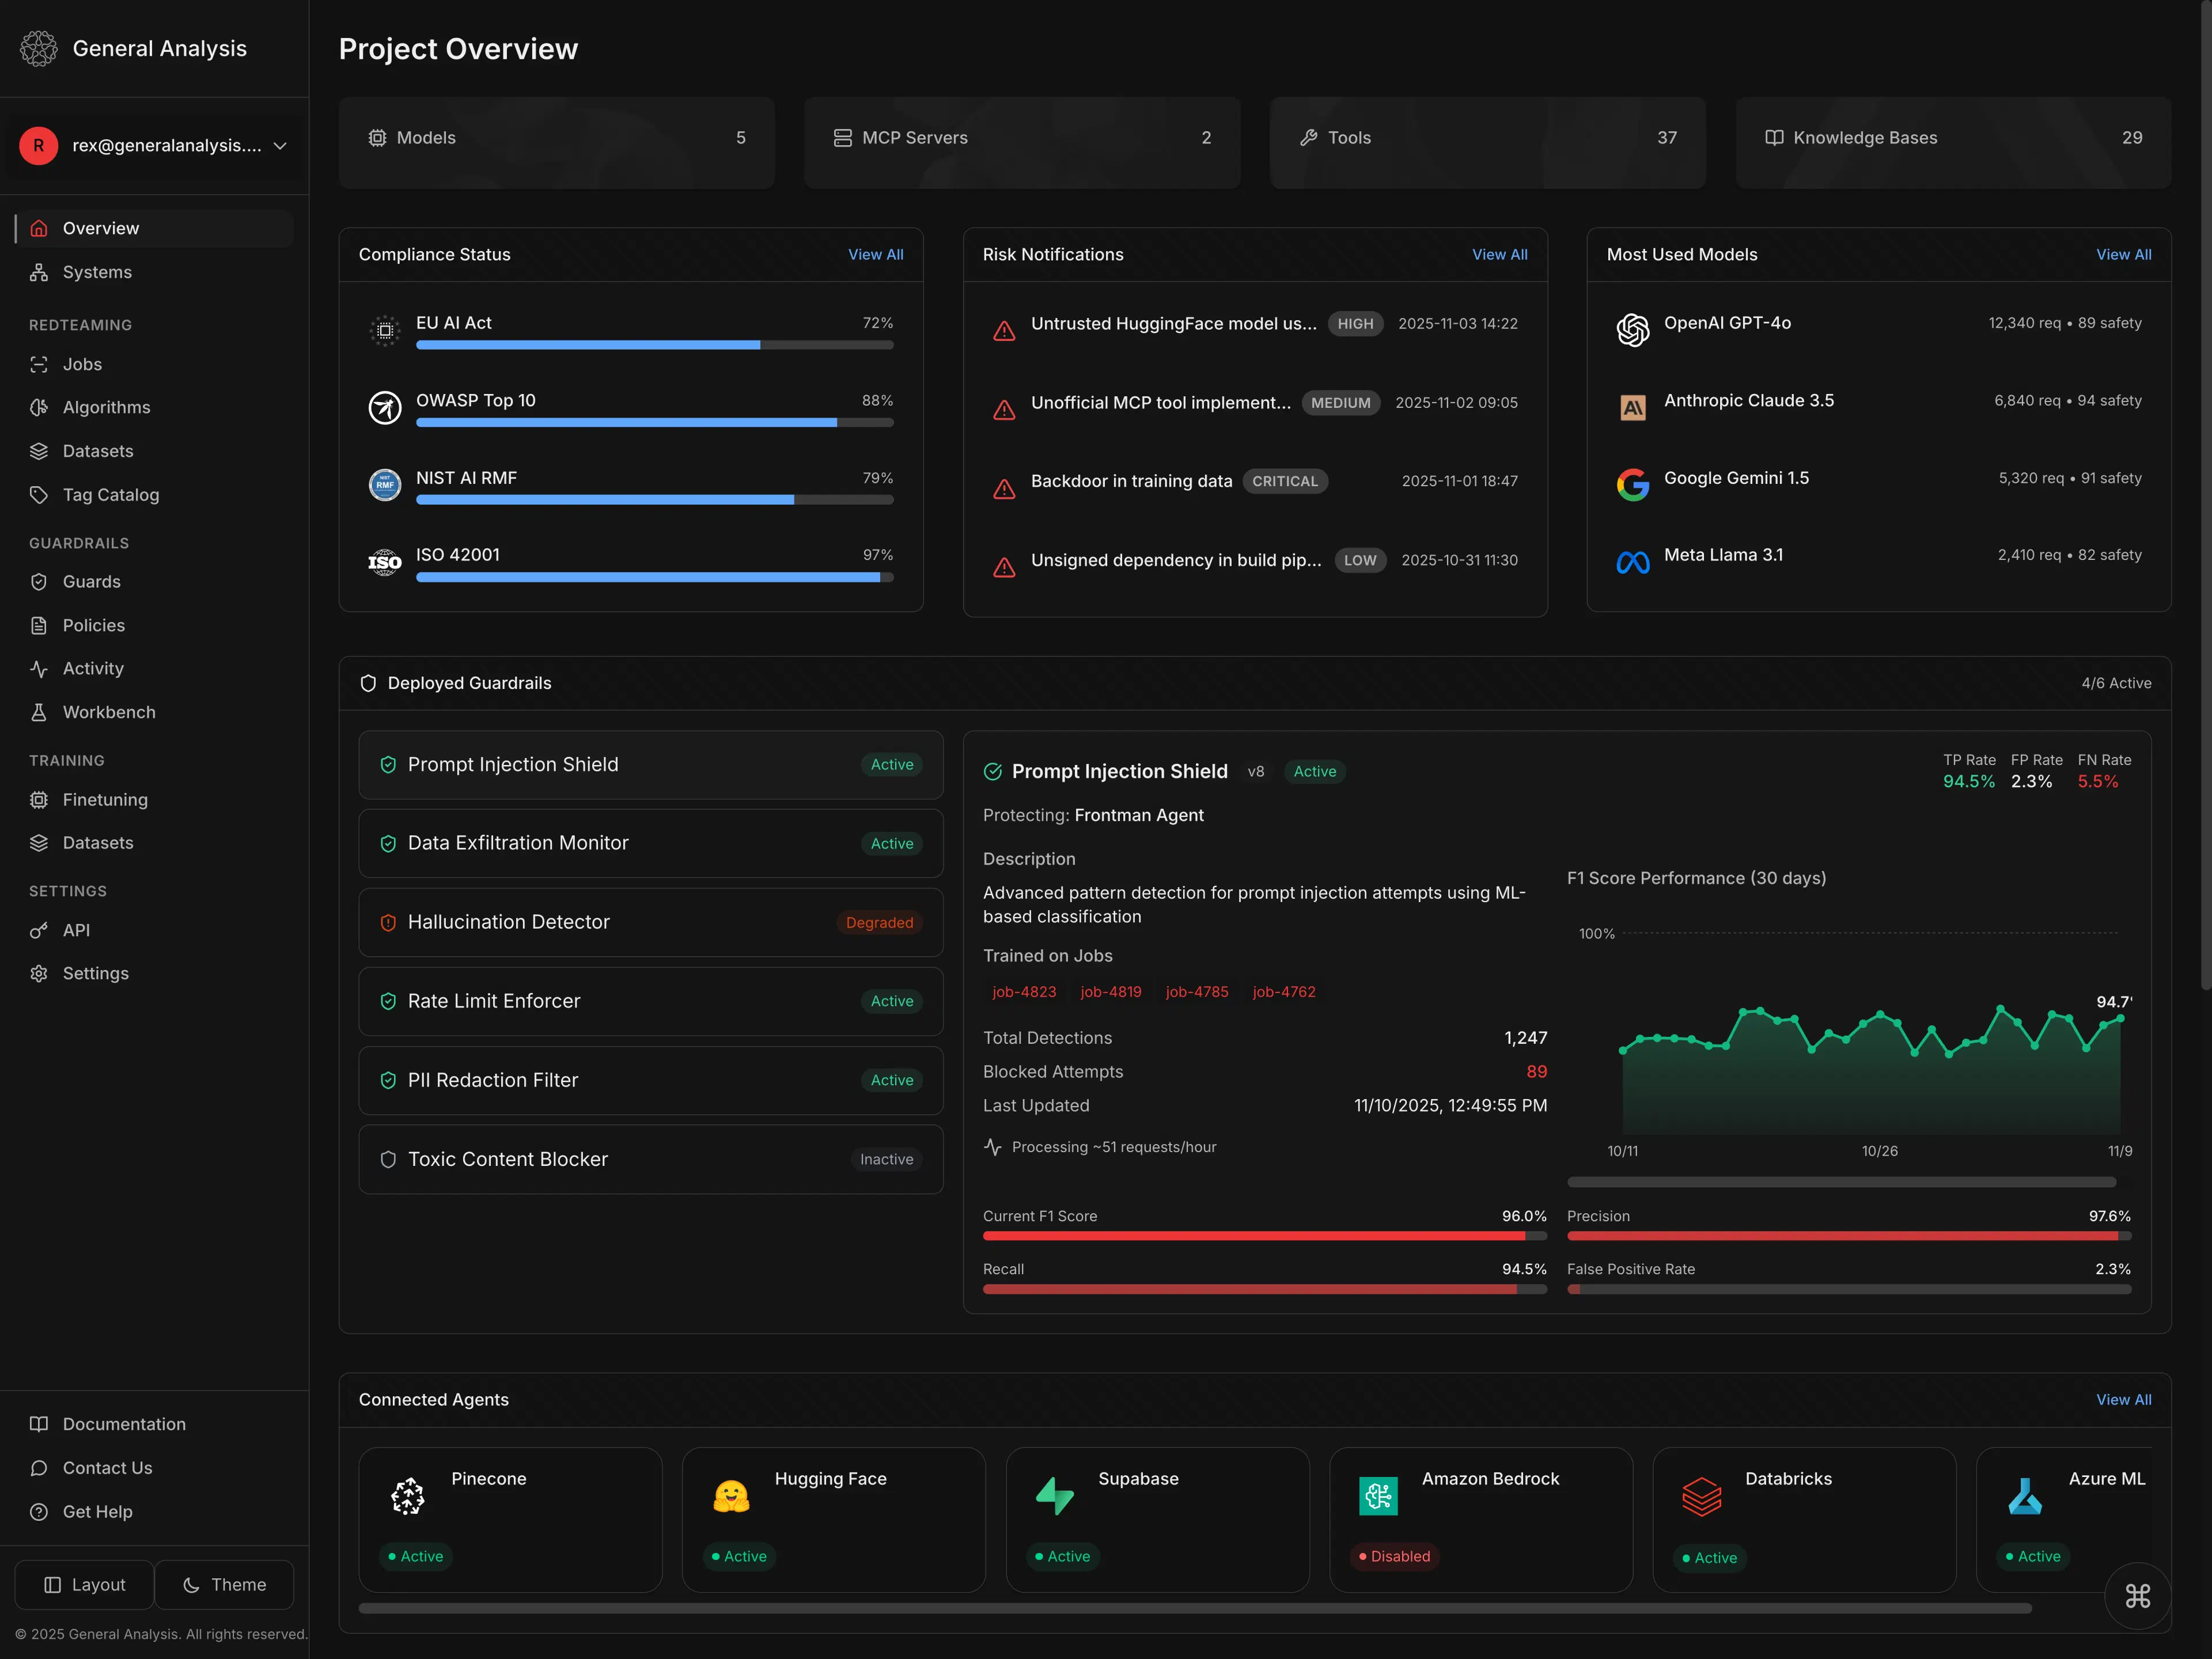Click the Activity pulse icon

click(39, 668)
